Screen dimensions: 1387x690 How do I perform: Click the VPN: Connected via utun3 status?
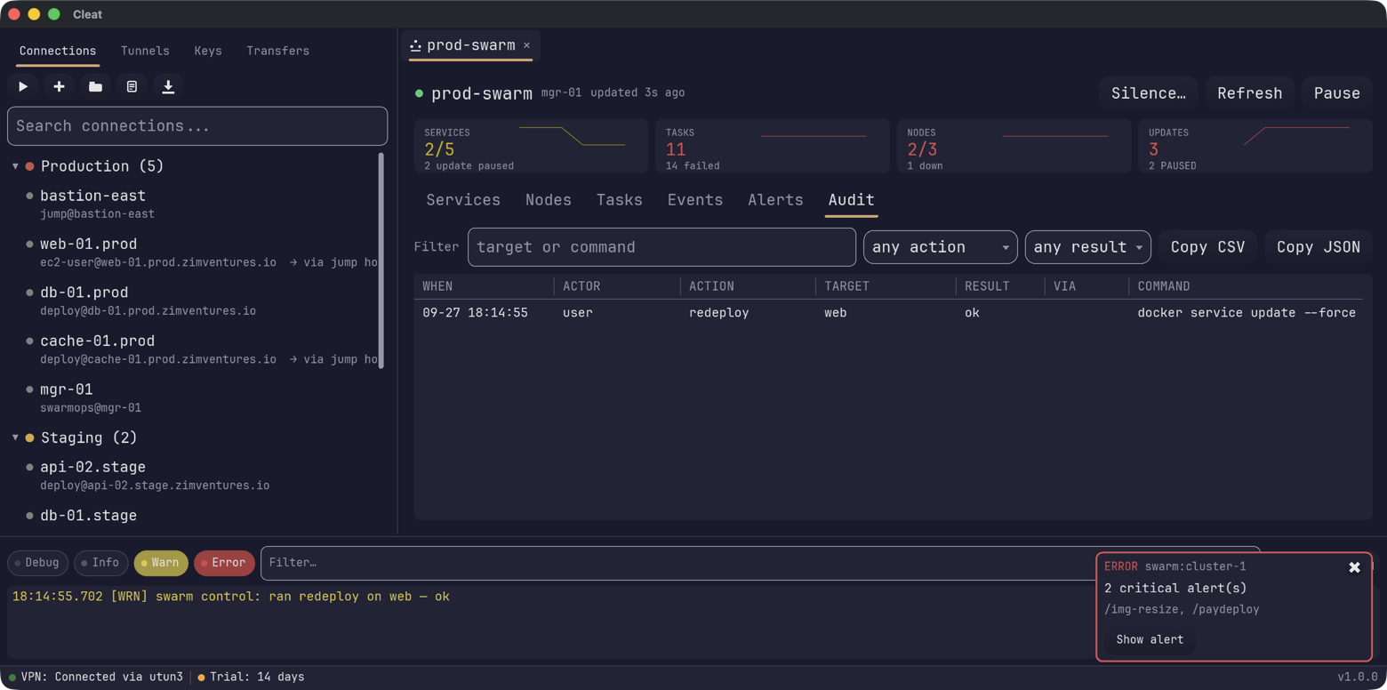(95, 678)
